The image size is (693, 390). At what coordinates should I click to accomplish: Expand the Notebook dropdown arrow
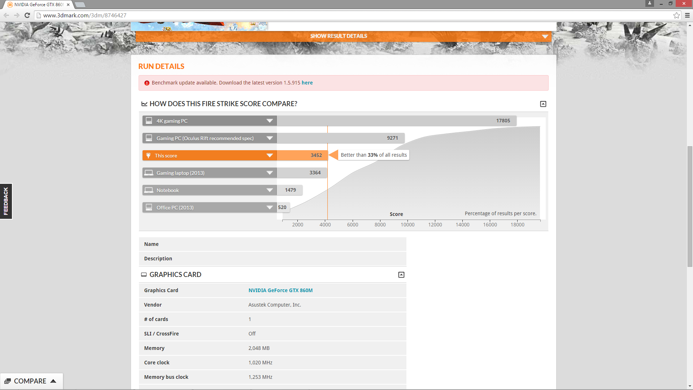269,190
